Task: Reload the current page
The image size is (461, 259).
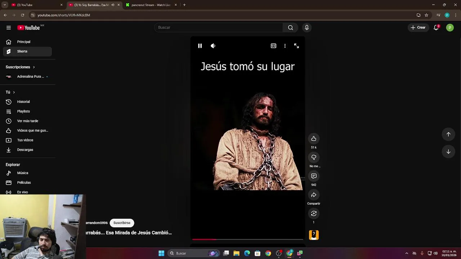Action: (x=23, y=15)
